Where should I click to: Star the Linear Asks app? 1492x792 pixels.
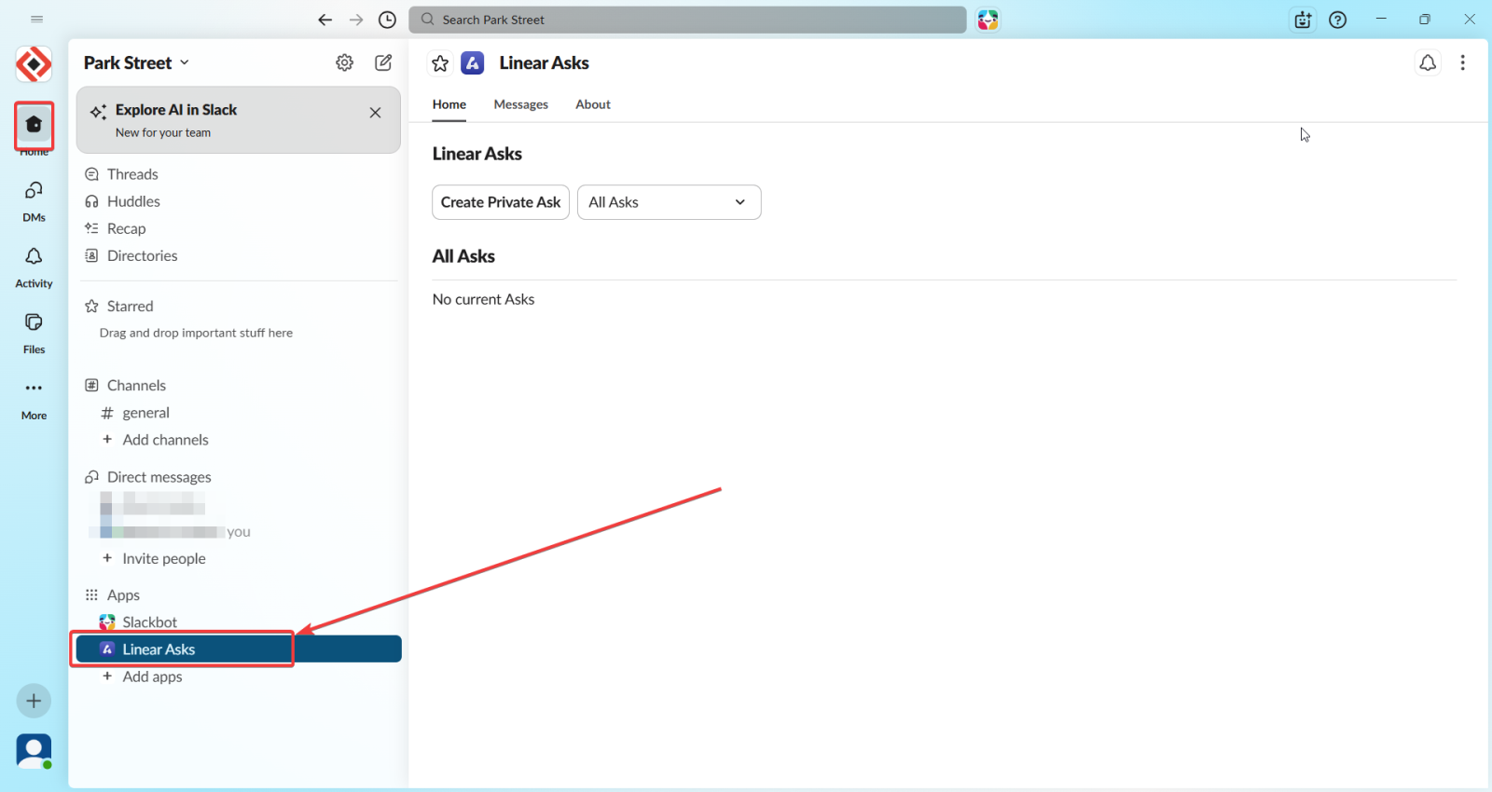click(440, 63)
